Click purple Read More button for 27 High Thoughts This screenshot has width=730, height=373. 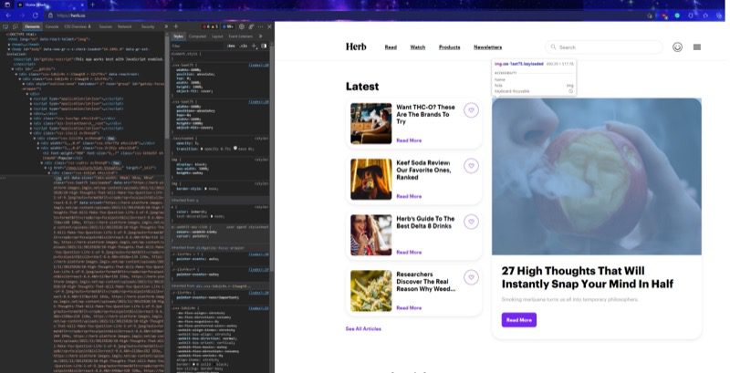click(518, 320)
